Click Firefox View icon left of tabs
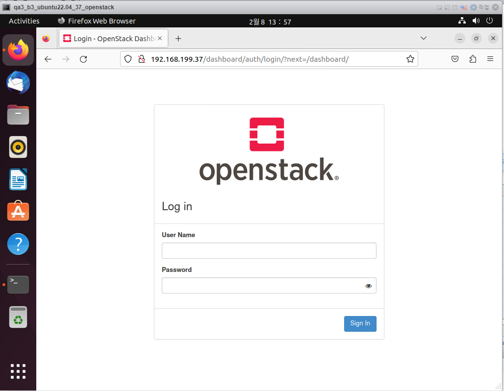The image size is (504, 391). [x=46, y=39]
